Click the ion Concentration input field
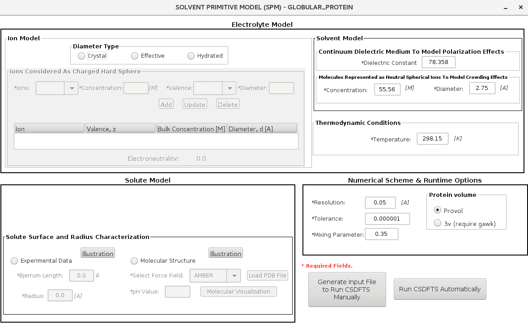 pos(136,88)
